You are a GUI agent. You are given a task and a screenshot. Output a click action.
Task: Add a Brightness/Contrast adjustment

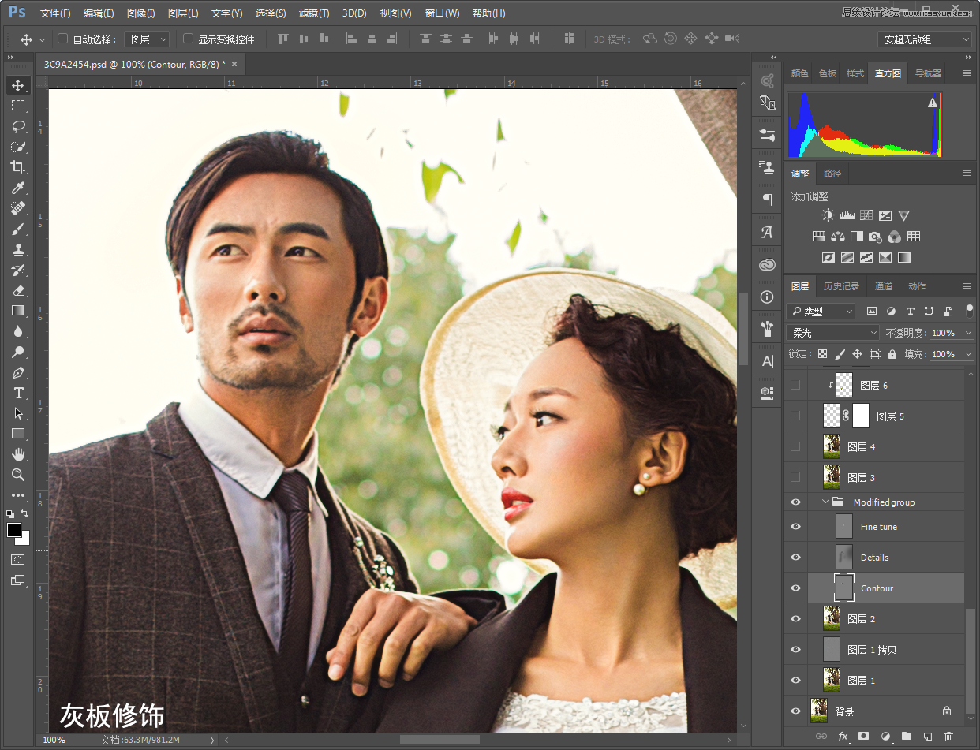tap(827, 215)
